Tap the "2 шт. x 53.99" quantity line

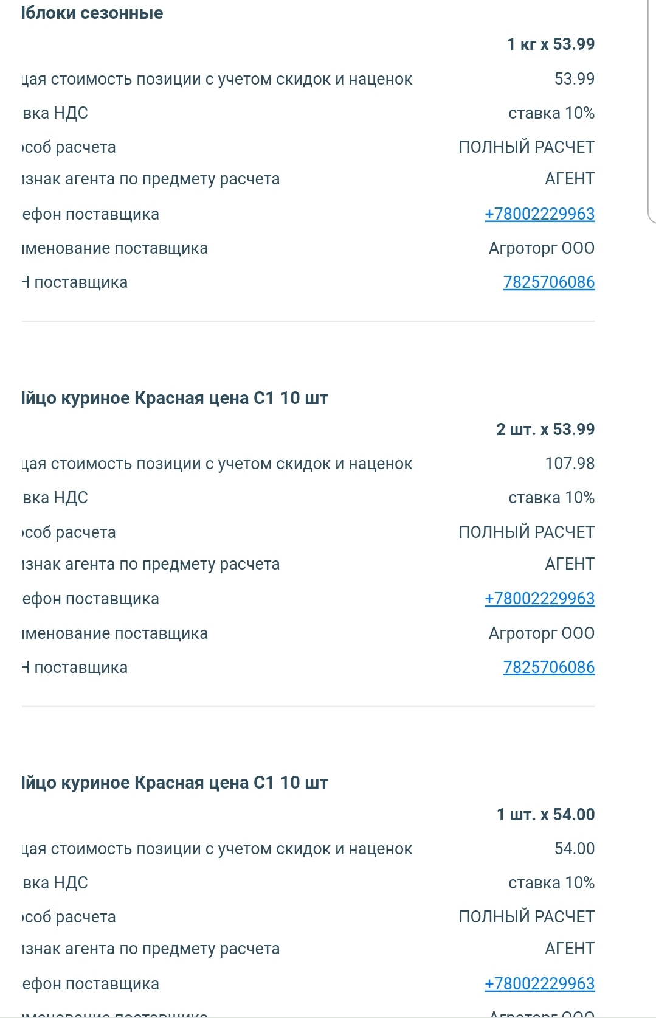(545, 430)
